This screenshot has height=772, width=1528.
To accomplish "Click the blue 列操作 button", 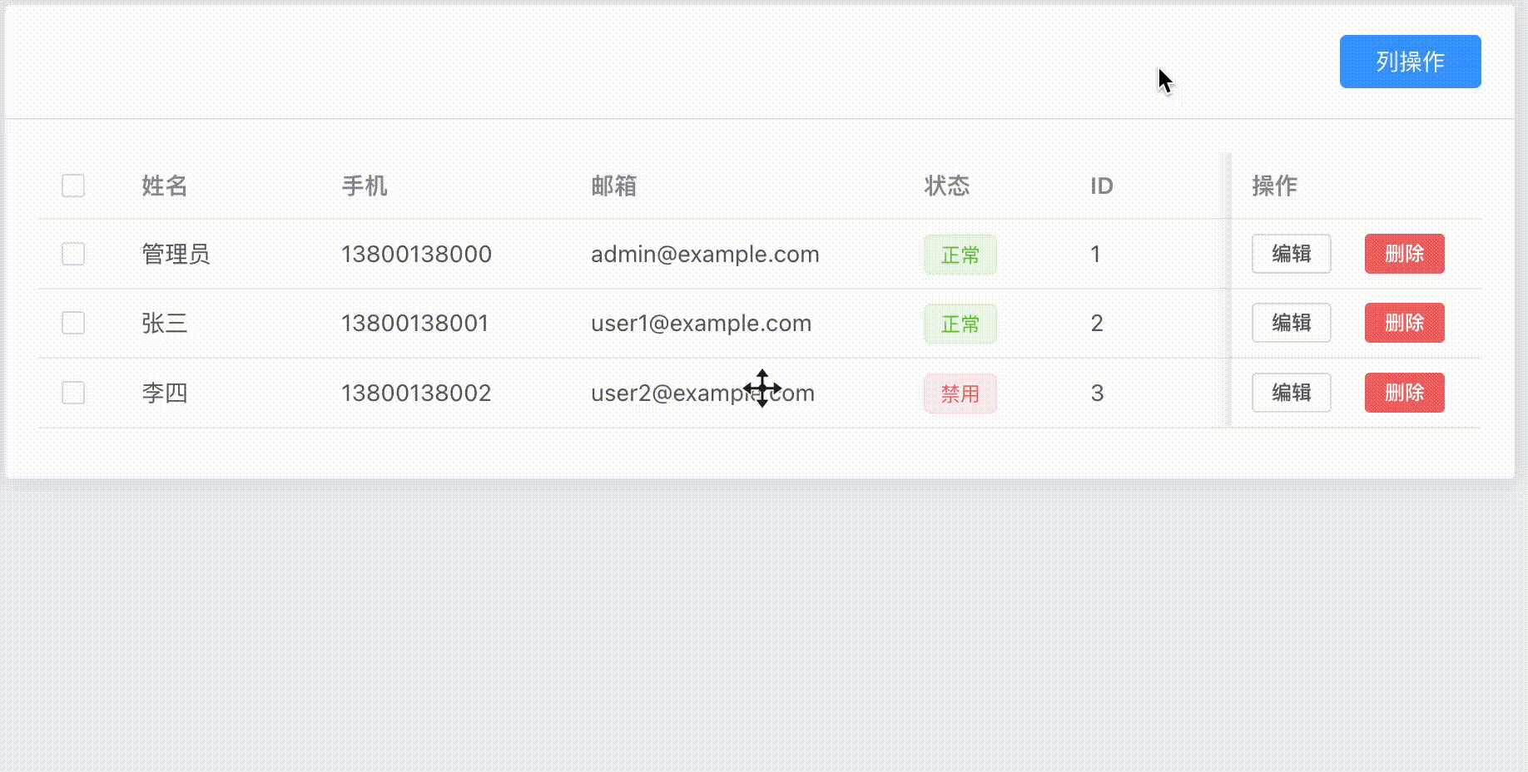I will (1410, 62).
